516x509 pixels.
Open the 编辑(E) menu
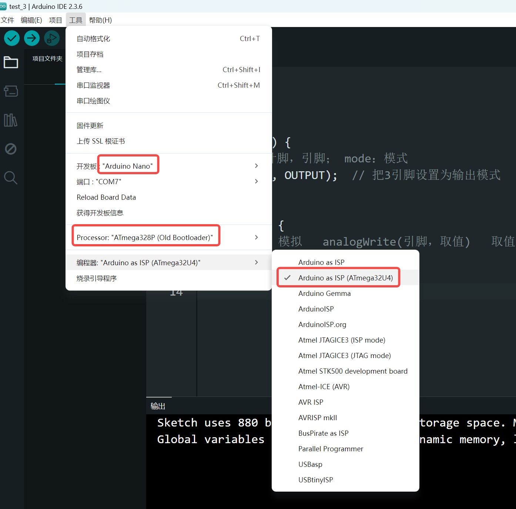coord(31,20)
